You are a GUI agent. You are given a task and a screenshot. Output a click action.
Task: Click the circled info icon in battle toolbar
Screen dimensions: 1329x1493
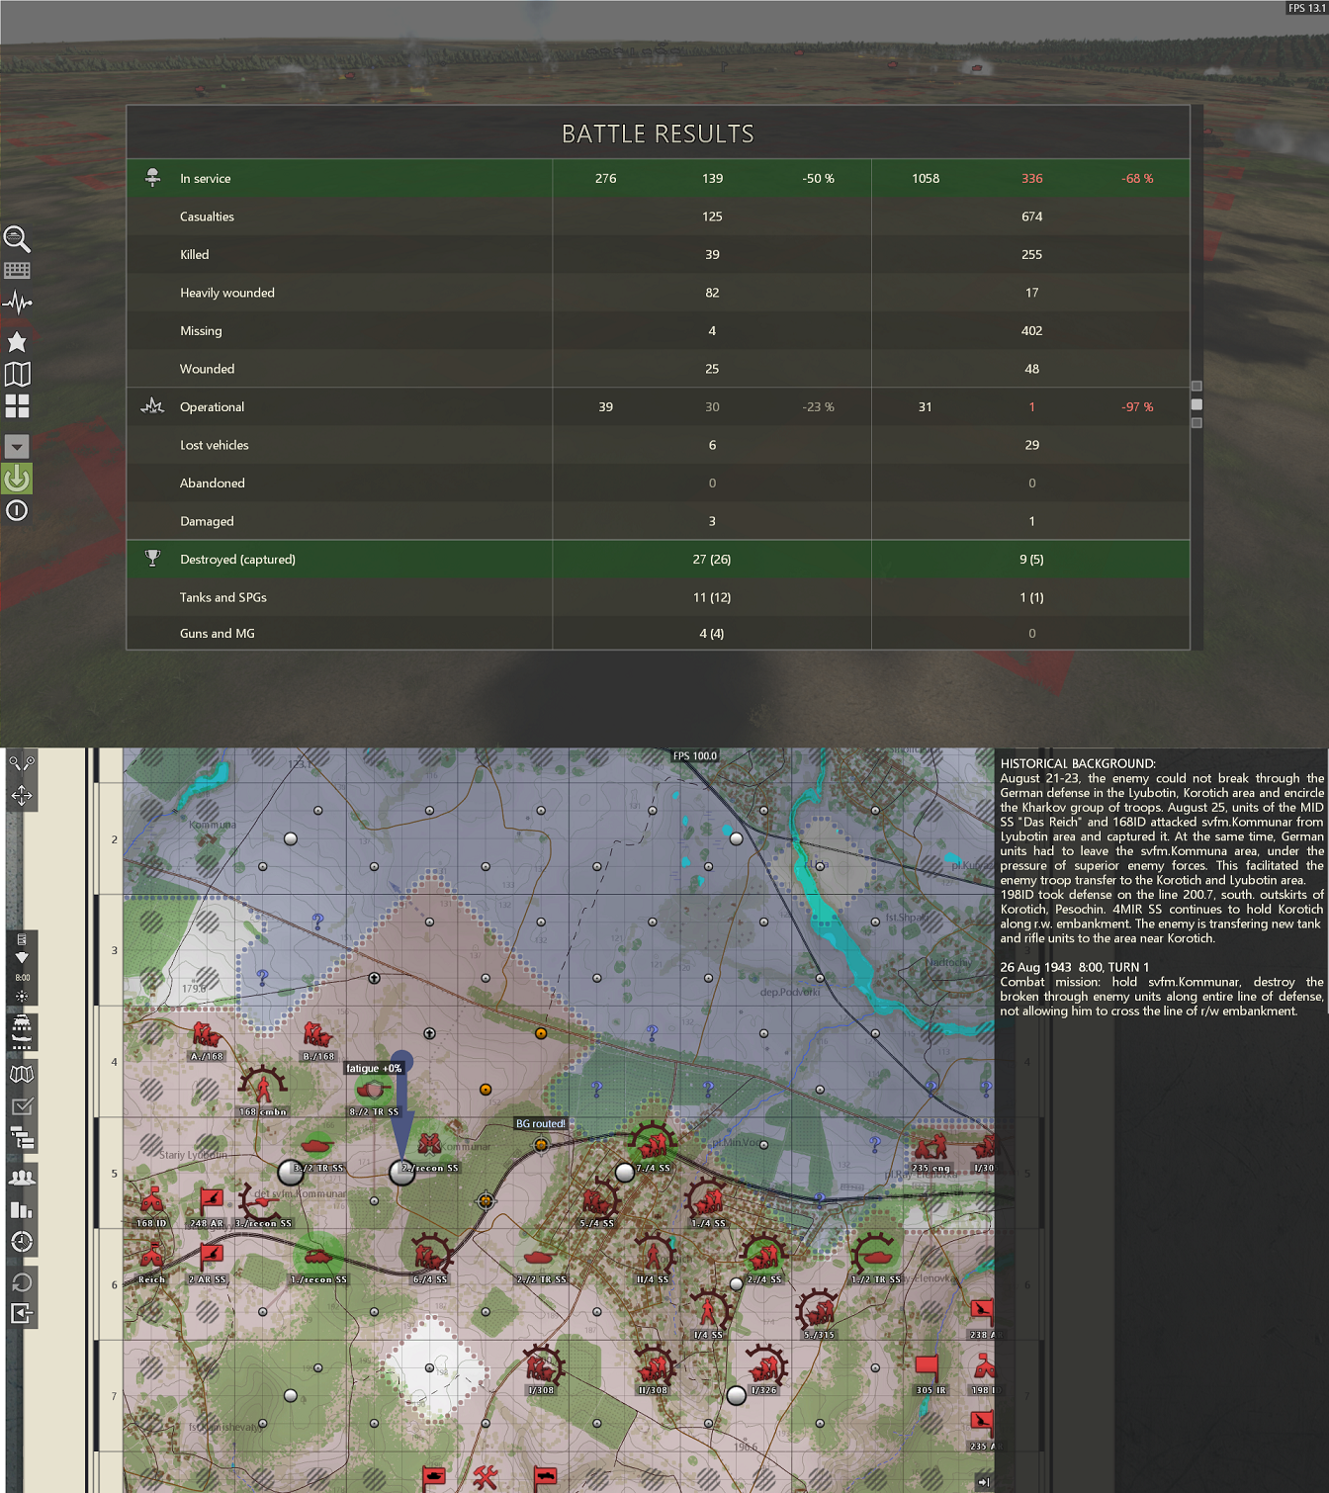point(17,510)
